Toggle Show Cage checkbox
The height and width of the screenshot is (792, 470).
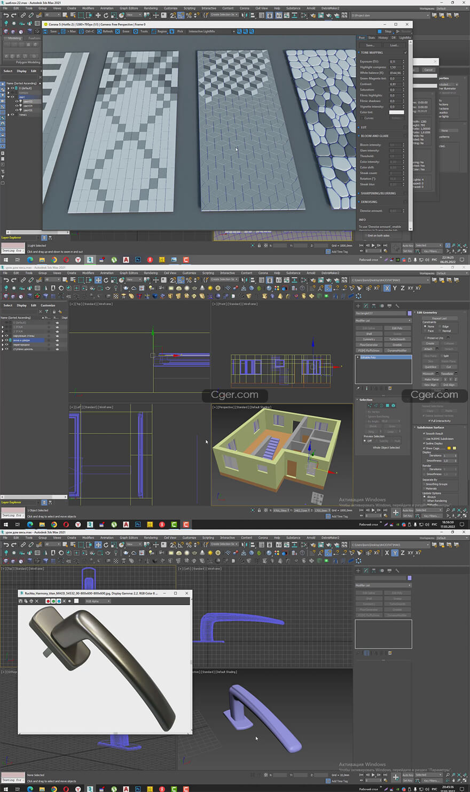click(x=424, y=448)
